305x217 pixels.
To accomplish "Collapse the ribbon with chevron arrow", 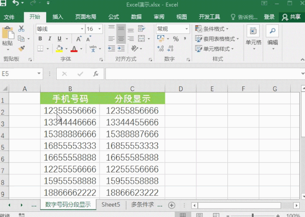I will click(302, 59).
